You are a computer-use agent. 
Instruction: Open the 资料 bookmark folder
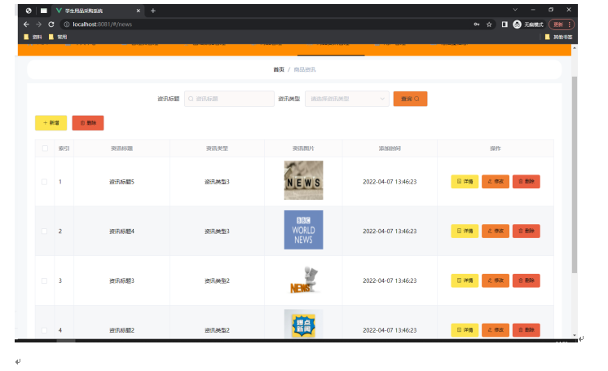coord(33,37)
